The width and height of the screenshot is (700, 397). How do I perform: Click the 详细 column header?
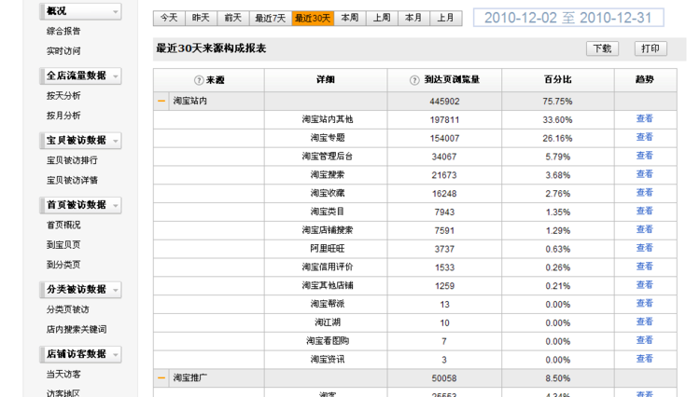(x=326, y=80)
